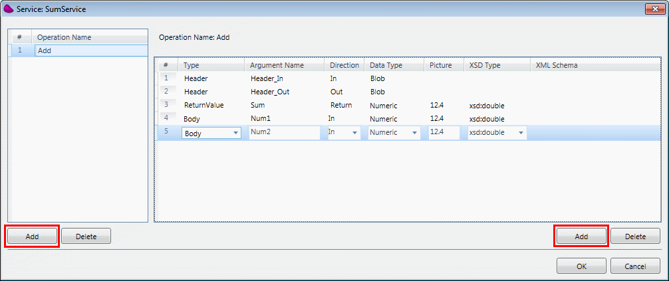Click the Num2 argument name field
This screenshot has height=281, width=669.
pos(285,133)
